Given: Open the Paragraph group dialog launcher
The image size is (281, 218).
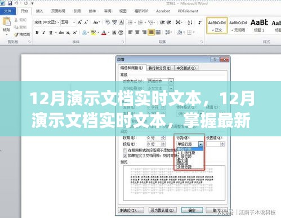Looking at the screenshot, I should (202, 42).
